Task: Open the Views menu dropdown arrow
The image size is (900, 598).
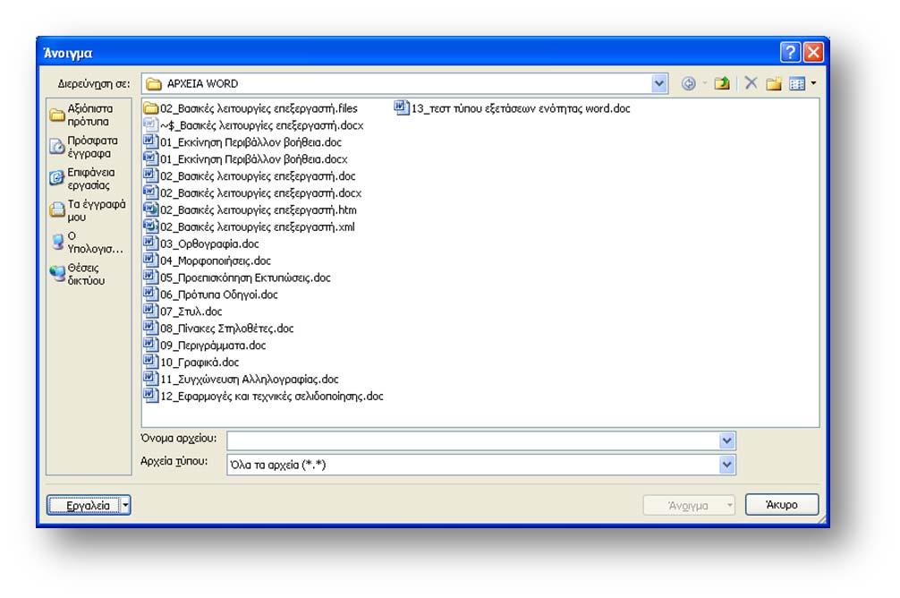Action: [x=813, y=84]
